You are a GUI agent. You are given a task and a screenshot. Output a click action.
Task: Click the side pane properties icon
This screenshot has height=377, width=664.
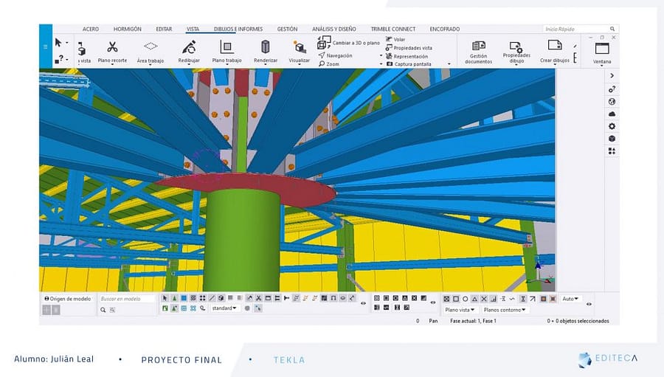click(612, 89)
